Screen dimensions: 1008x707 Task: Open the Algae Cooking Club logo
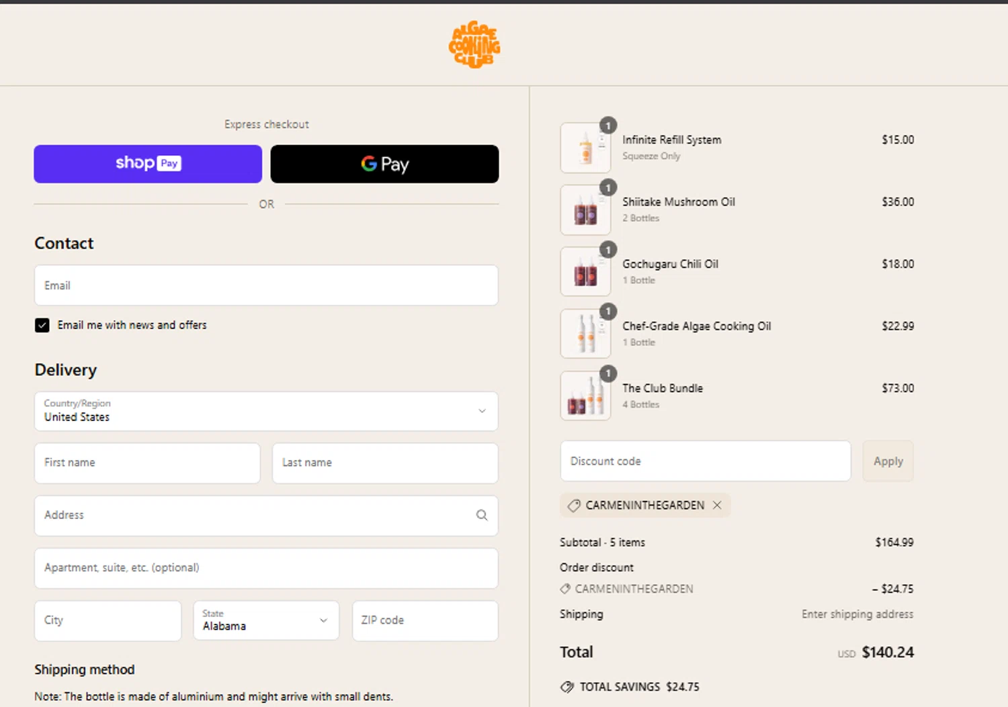coord(474,44)
